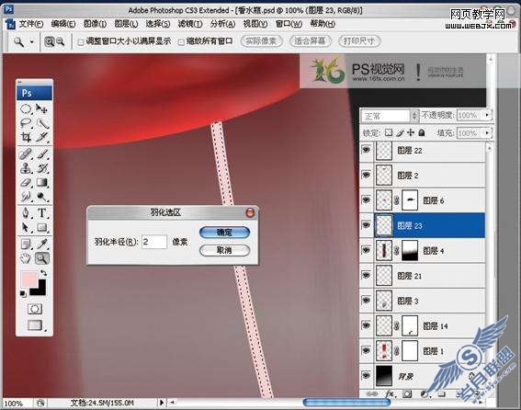Enable 缩放所有窗口 checkbox
The height and width of the screenshot is (410, 521).
point(181,42)
